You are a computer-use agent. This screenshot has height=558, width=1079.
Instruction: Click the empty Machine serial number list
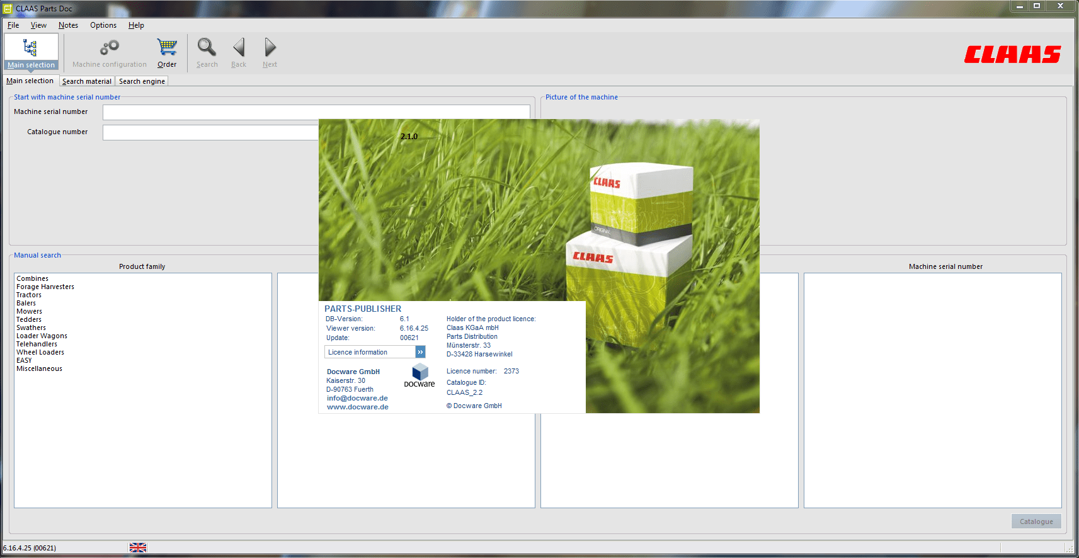(932, 390)
